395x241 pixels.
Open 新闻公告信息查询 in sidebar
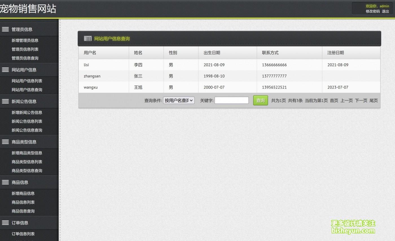coord(27,130)
